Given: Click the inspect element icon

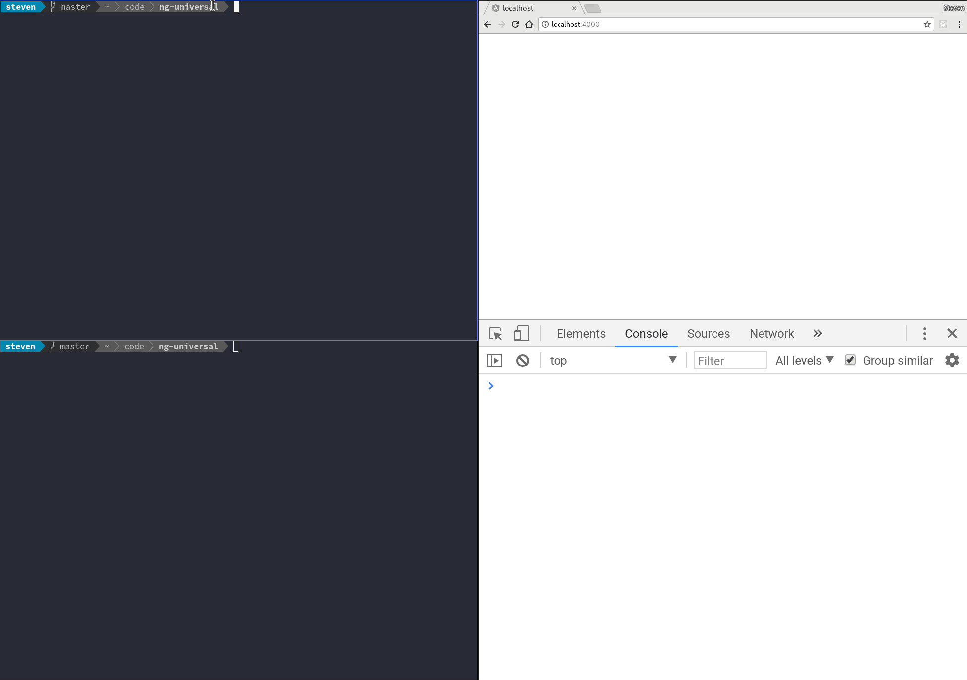Looking at the screenshot, I should coord(495,333).
